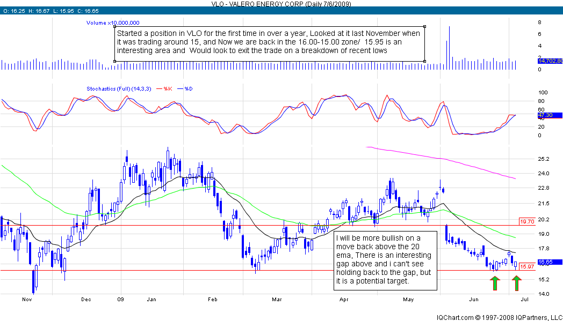This screenshot has height=321, width=563.
Task: Click the 4 volume axis value
Action: (x=540, y=46)
